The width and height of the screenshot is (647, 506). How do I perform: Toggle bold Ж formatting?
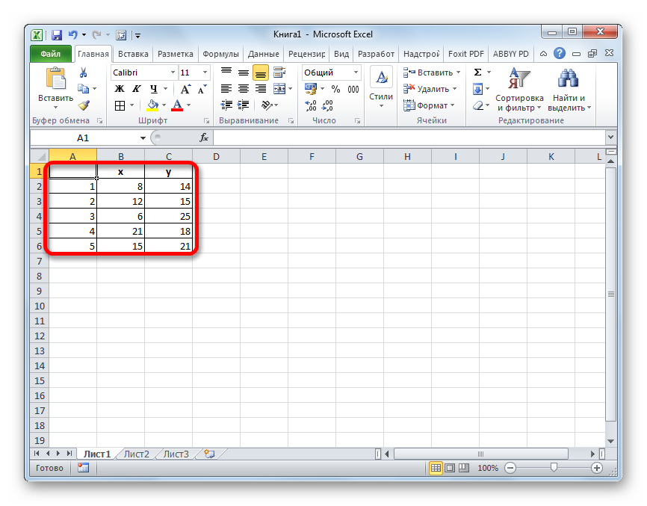[120, 89]
